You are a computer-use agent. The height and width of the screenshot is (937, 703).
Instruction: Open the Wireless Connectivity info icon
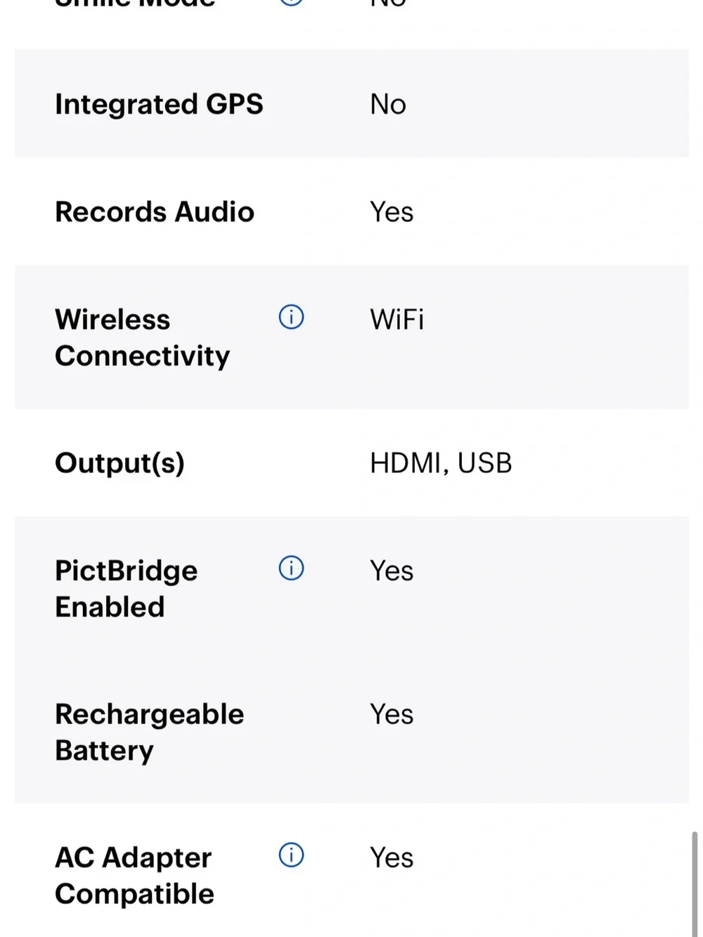pos(291,317)
